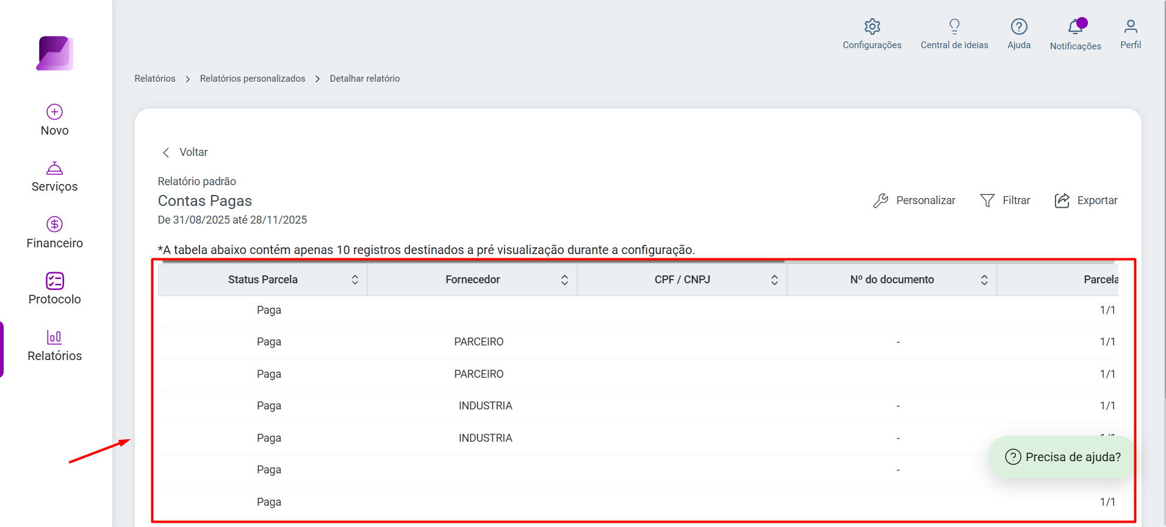Click the CPF / CNPJ column header
This screenshot has height=527, width=1166.
(682, 280)
